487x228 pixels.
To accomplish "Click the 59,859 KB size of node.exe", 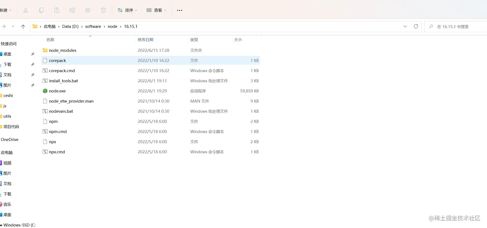I will 249,91.
